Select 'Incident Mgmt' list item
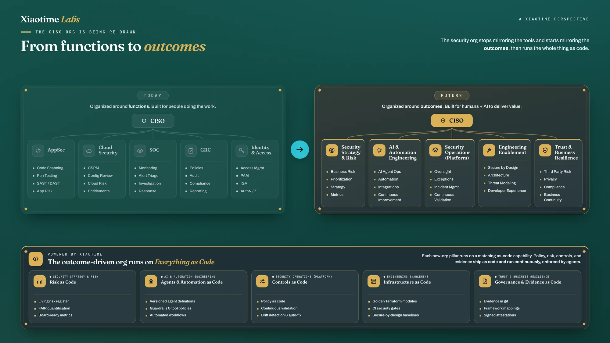Screen dimensions: 610x343 click(447, 187)
